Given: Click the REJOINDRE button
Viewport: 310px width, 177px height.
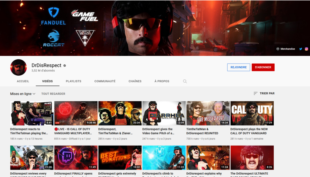Looking at the screenshot, I should (239, 67).
